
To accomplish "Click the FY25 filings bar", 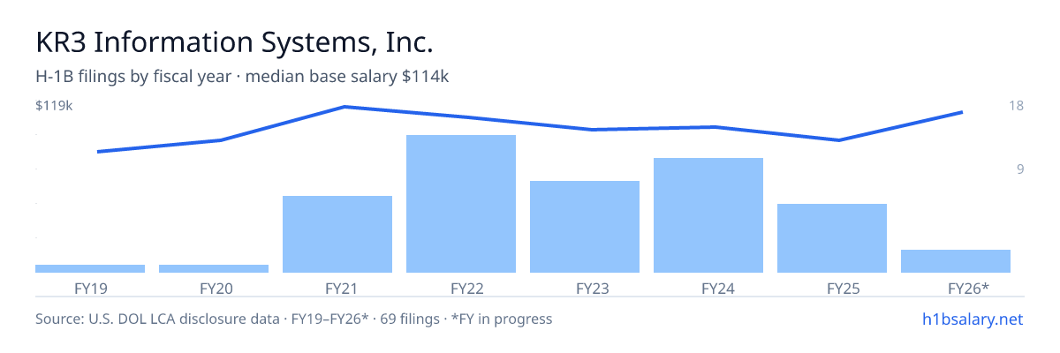I will pos(832,238).
